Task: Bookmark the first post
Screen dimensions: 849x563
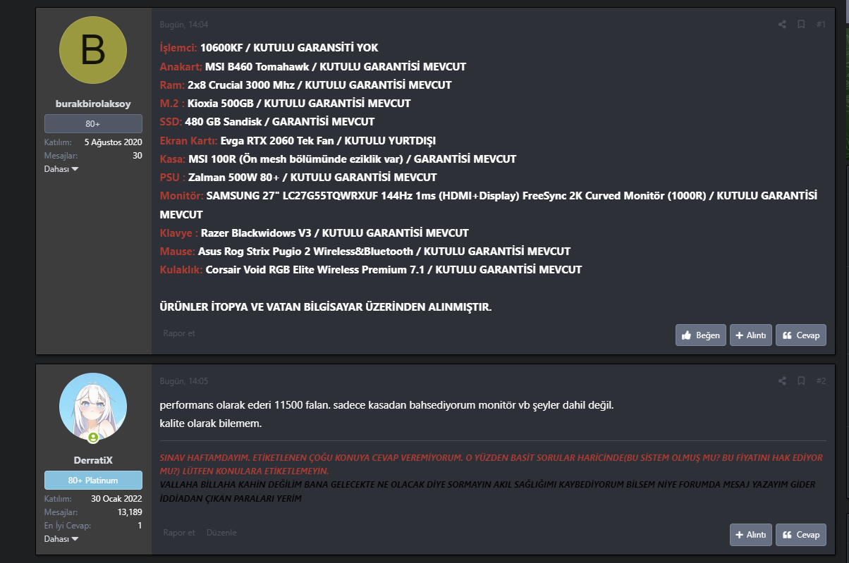Action: (801, 25)
